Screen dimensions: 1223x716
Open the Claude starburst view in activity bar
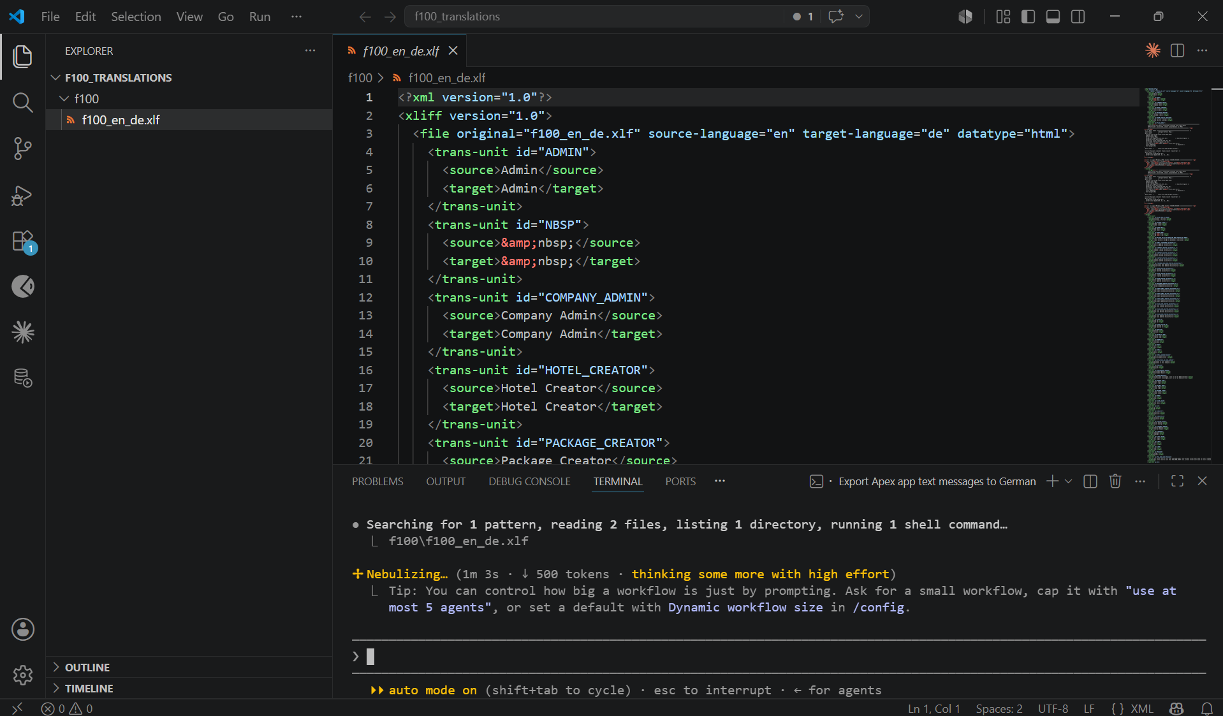pos(23,332)
